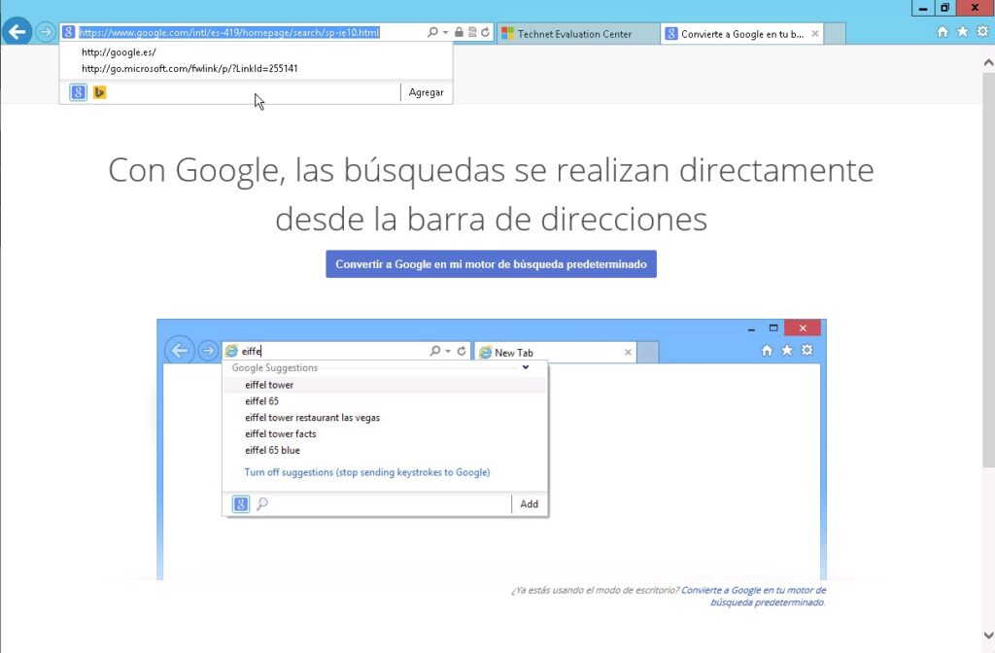Choose the go.microsoft.com fwlink suggestion
This screenshot has width=995, height=653.
256,69
